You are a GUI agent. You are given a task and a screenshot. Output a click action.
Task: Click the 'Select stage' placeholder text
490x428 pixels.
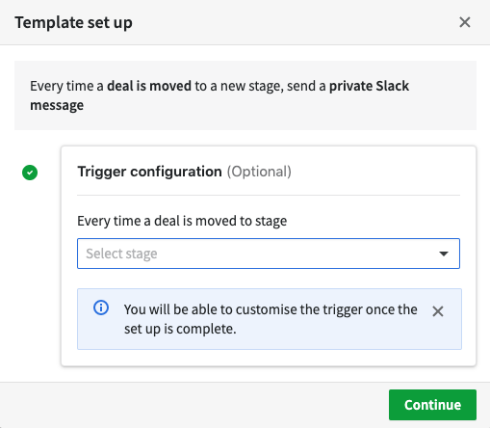(x=121, y=254)
